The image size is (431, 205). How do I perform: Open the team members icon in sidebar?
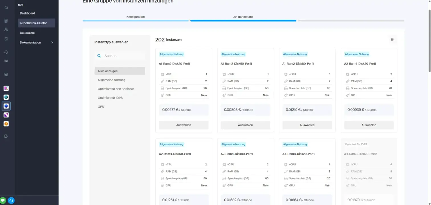6,29
